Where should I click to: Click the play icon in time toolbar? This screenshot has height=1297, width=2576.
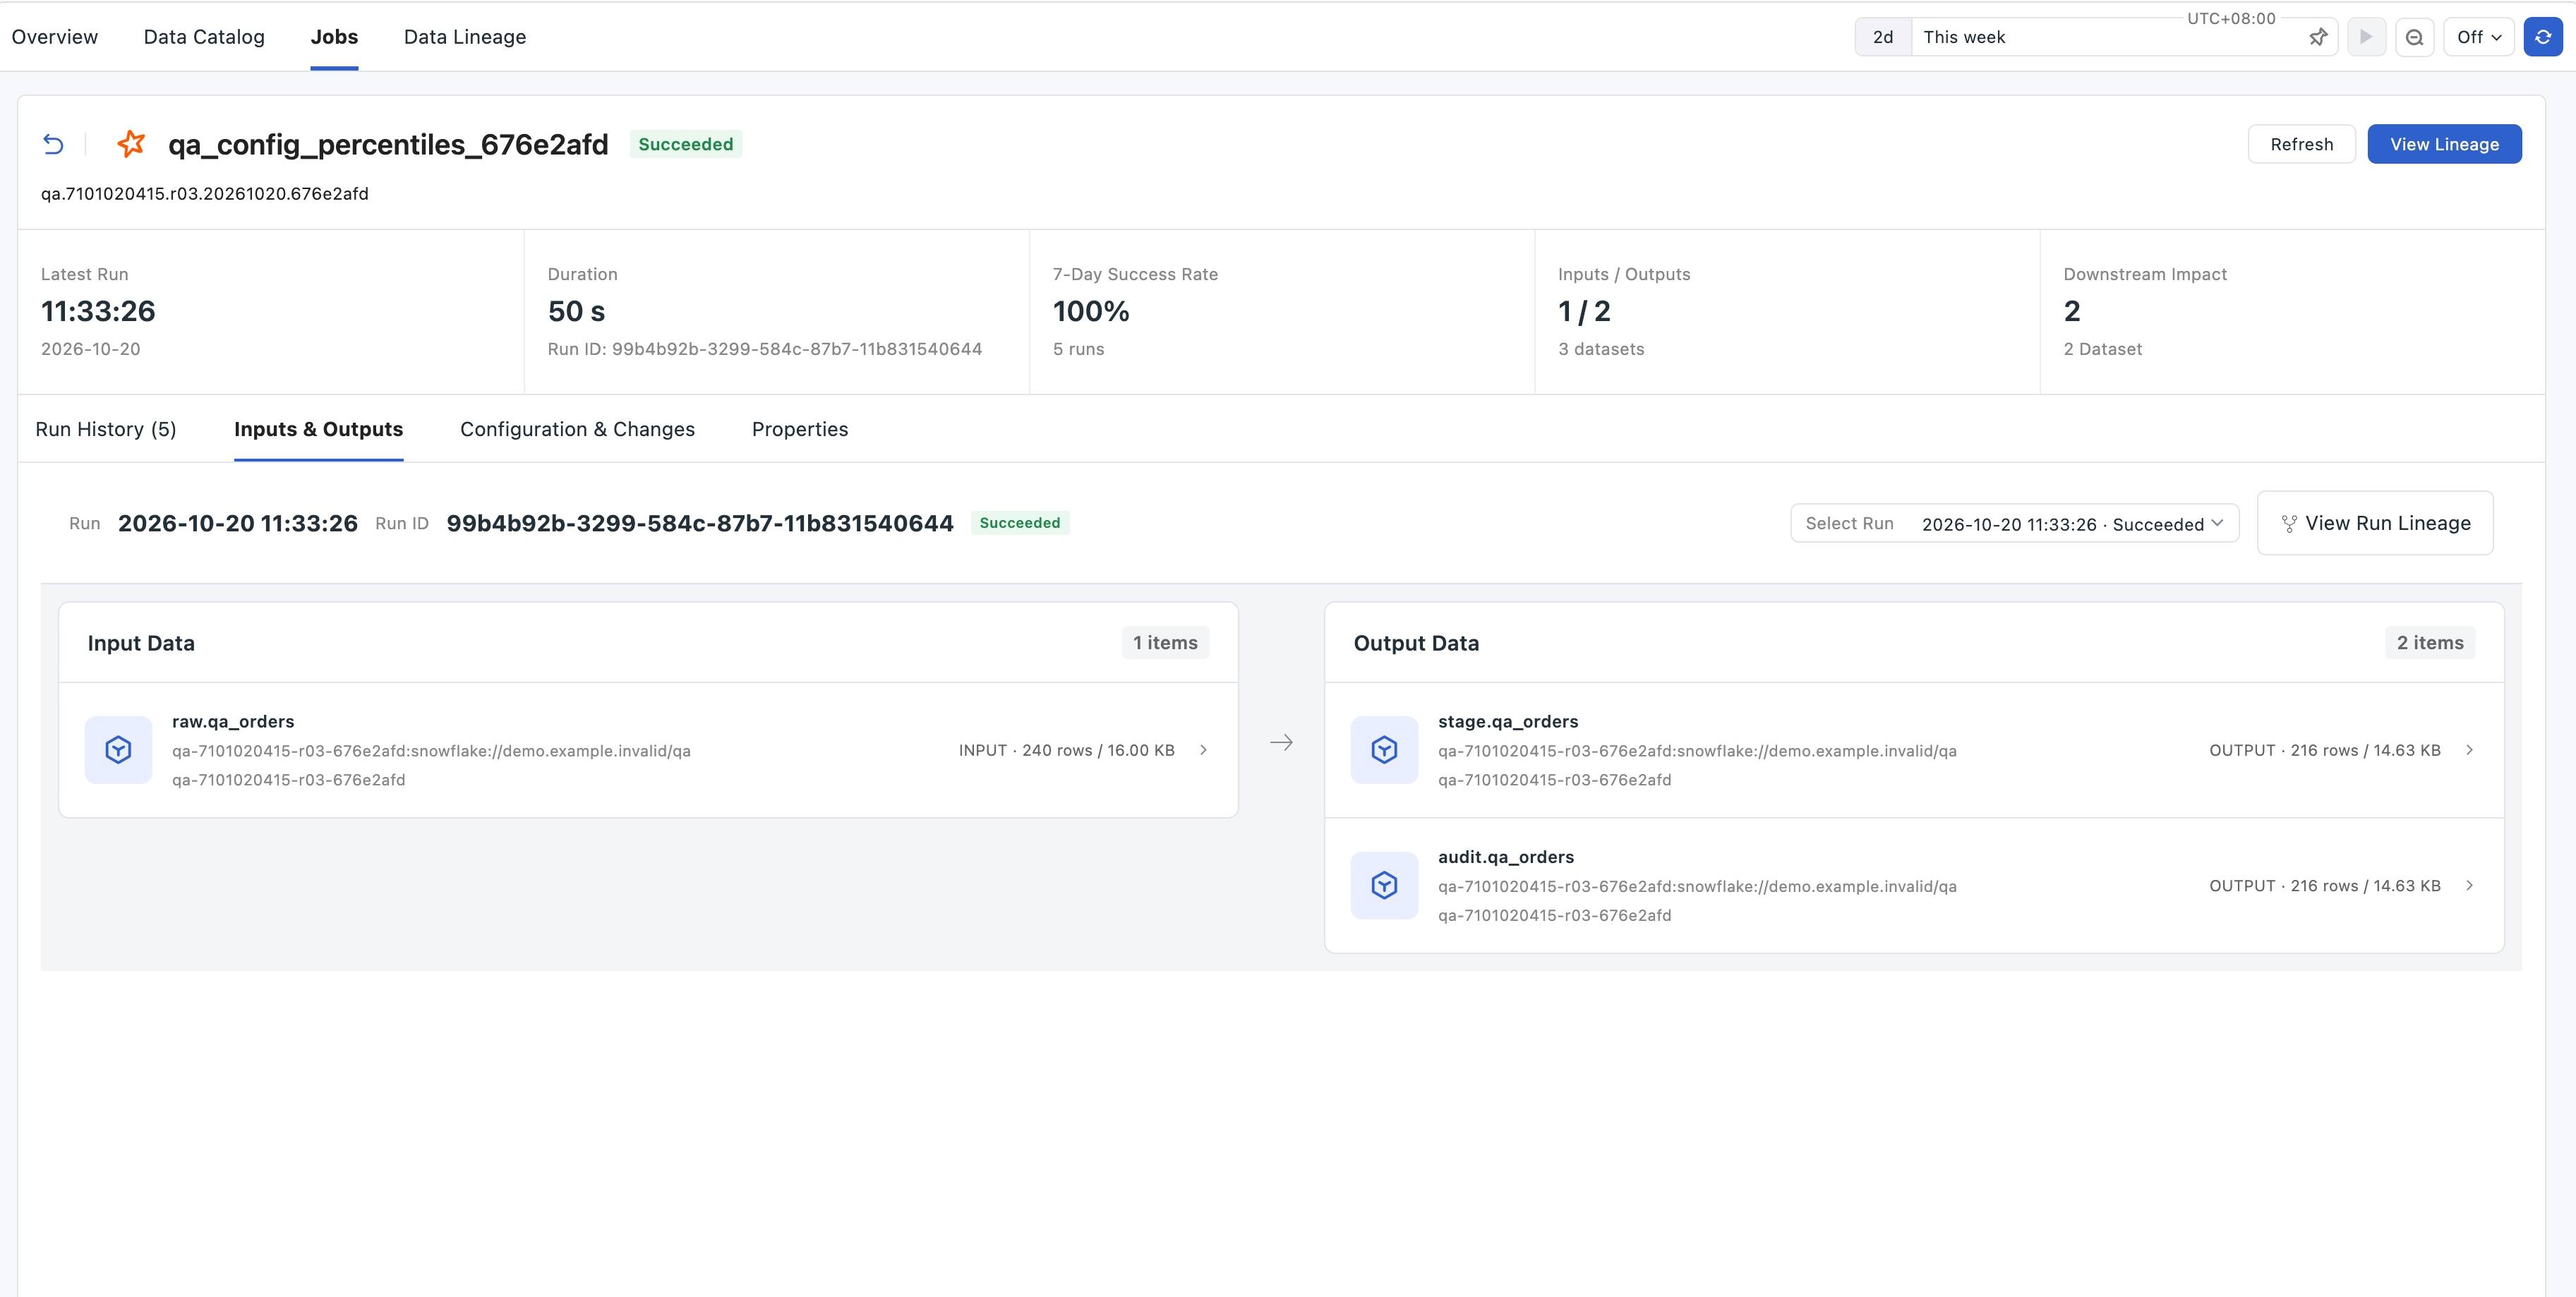tap(2366, 37)
